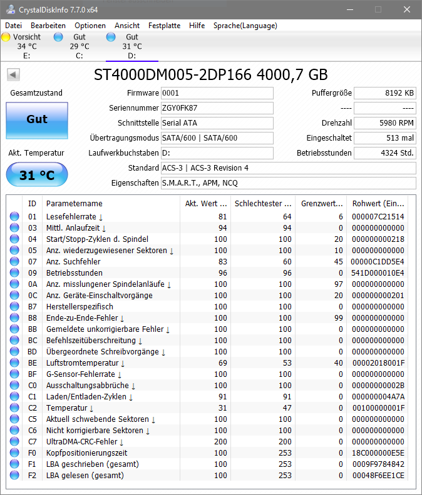
Task: Select the Gut 31 °C D: disk tab
Action: [132, 46]
